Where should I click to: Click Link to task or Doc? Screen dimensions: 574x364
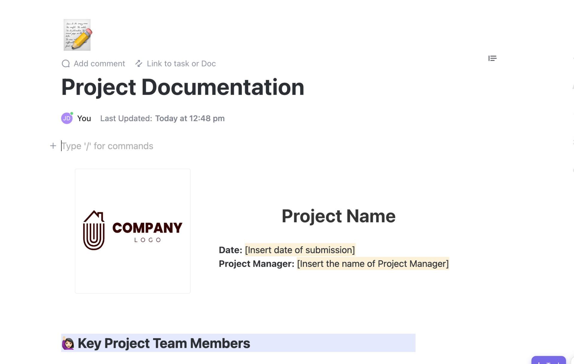coord(181,64)
